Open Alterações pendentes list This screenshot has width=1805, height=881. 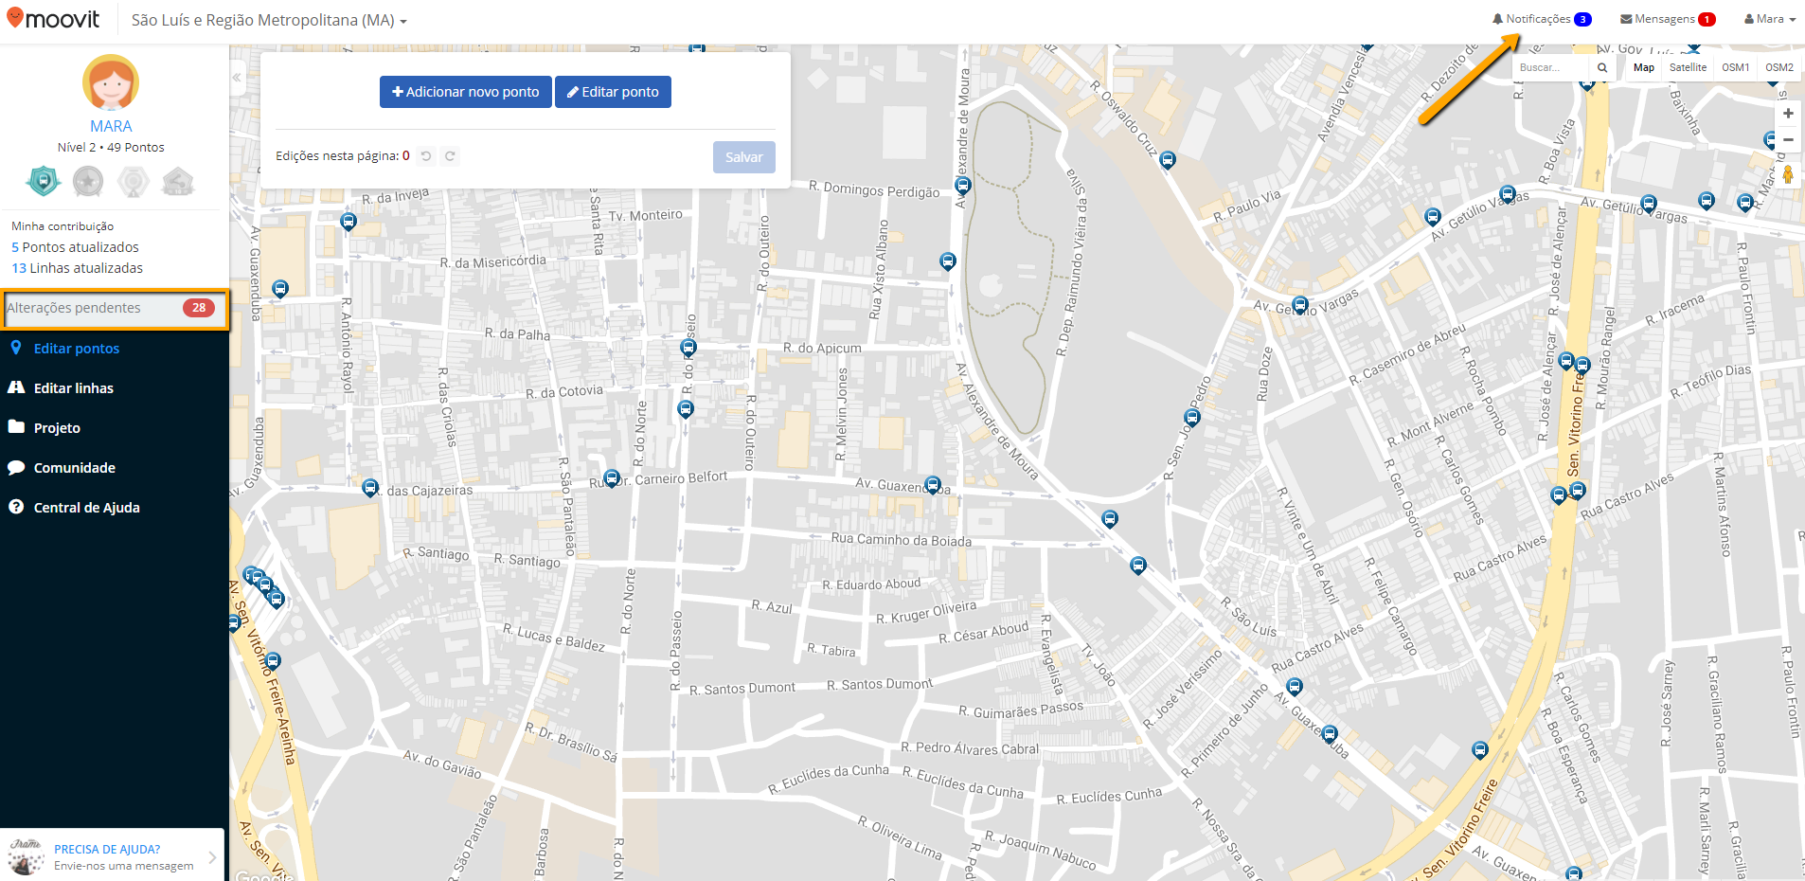point(114,308)
